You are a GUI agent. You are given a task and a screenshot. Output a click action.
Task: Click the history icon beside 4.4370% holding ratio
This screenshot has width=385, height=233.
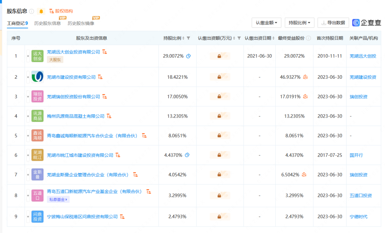[x=187, y=155]
